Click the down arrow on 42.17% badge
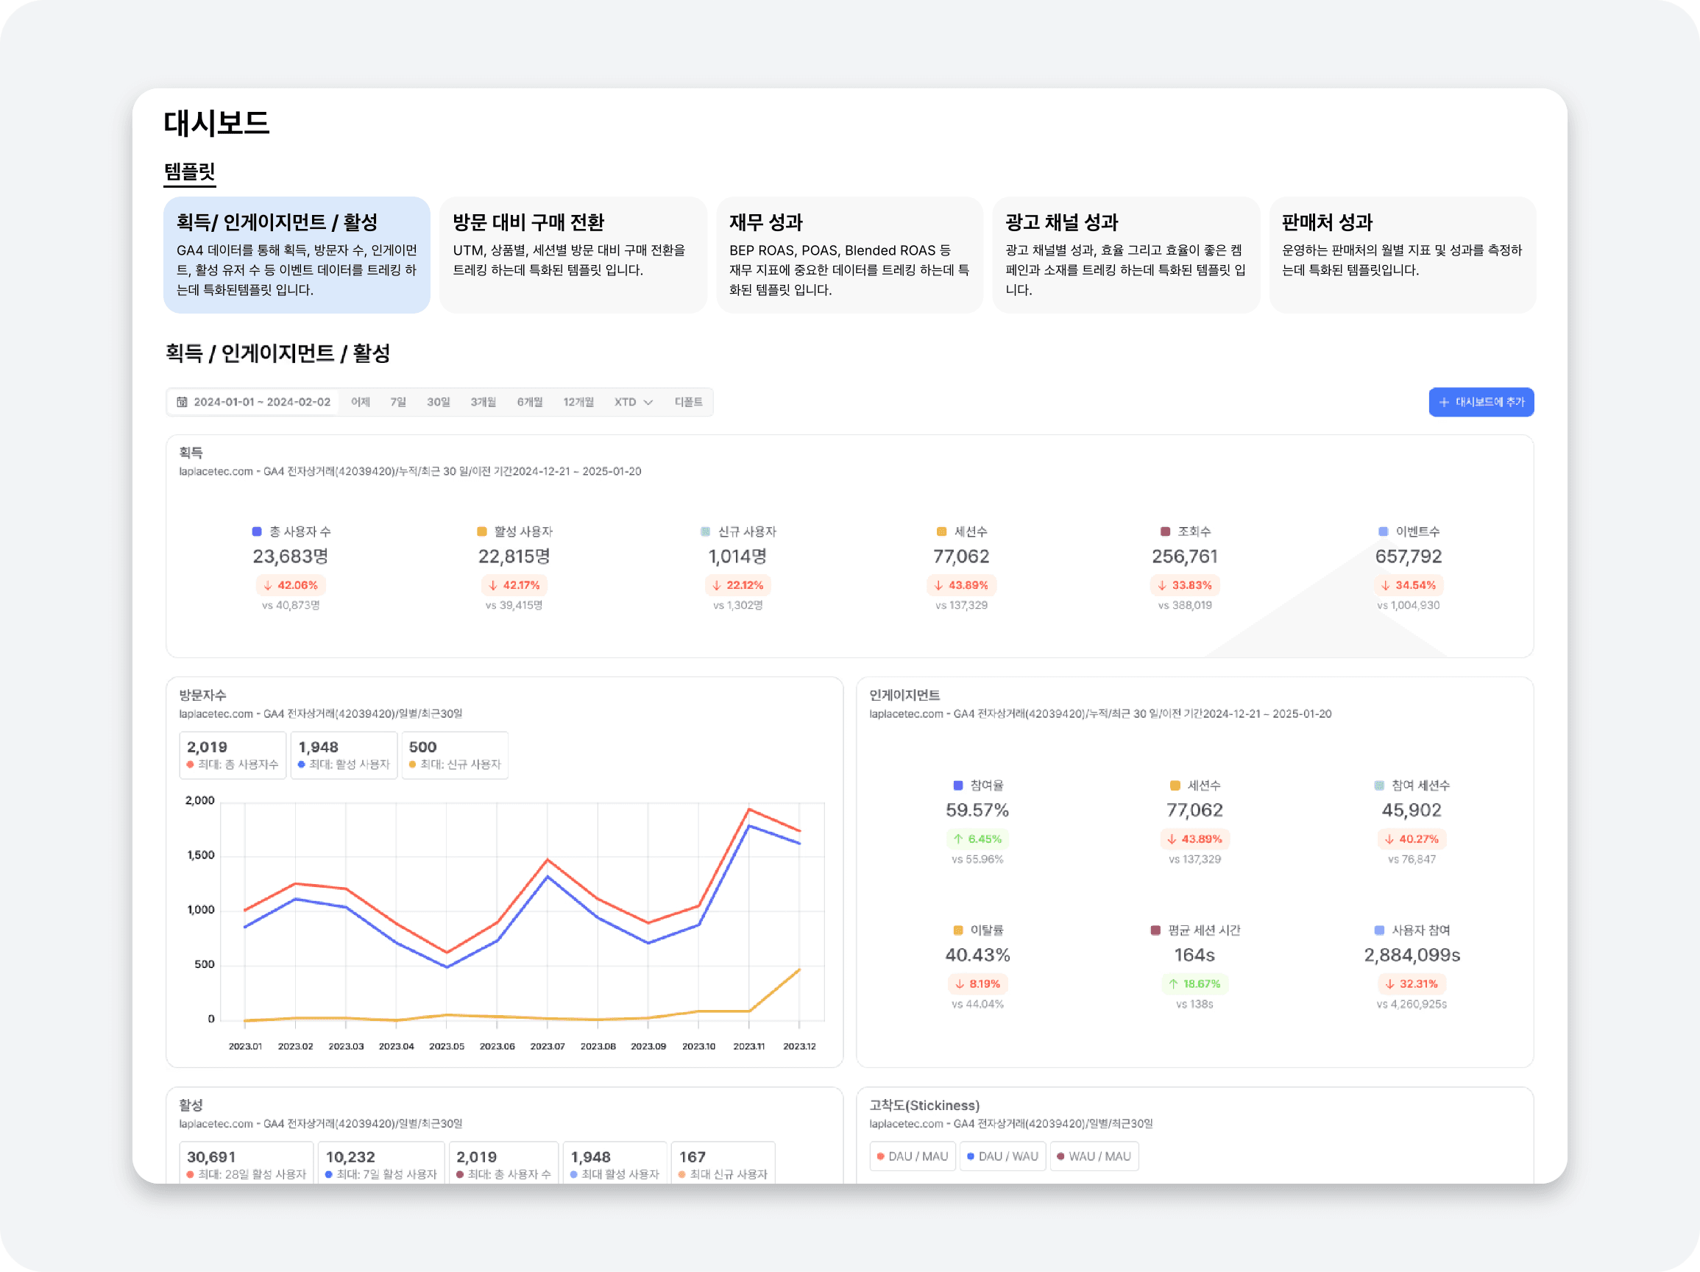The width and height of the screenshot is (1700, 1272). click(x=492, y=586)
